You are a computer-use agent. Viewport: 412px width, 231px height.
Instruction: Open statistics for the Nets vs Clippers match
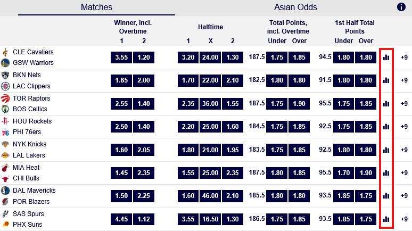click(386, 80)
